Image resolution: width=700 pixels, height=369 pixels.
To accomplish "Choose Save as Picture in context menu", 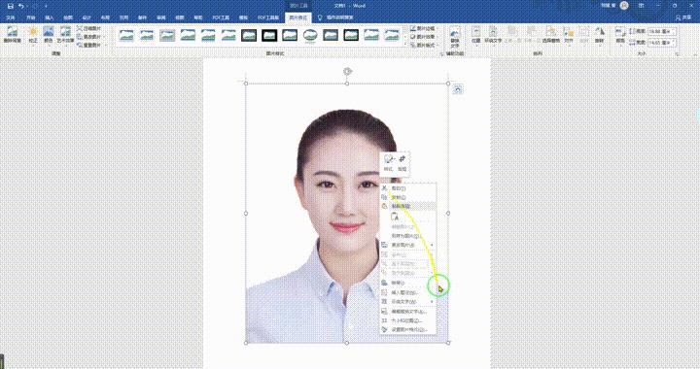I will tap(407, 236).
